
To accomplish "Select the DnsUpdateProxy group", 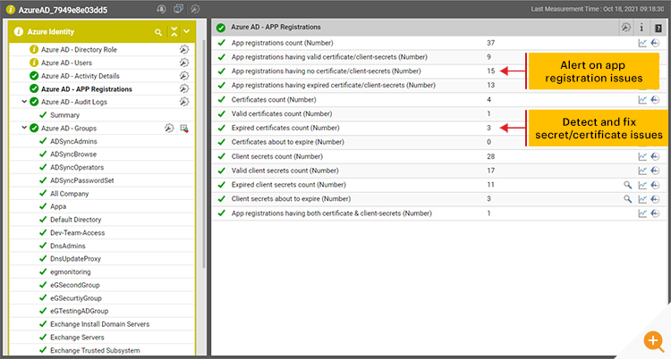I will pos(75,259).
